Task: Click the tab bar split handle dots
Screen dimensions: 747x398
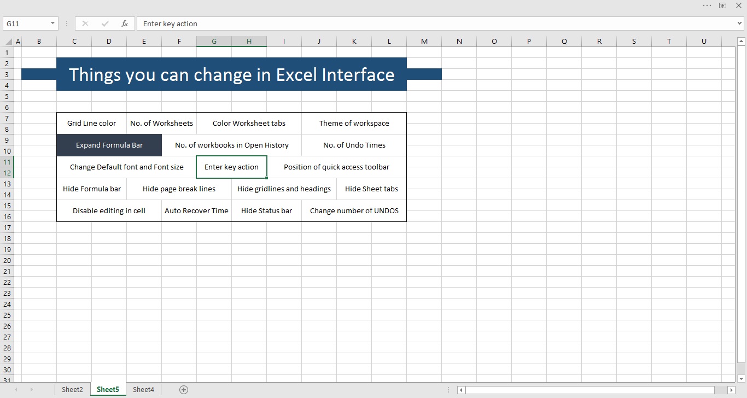Action: [x=450, y=390]
